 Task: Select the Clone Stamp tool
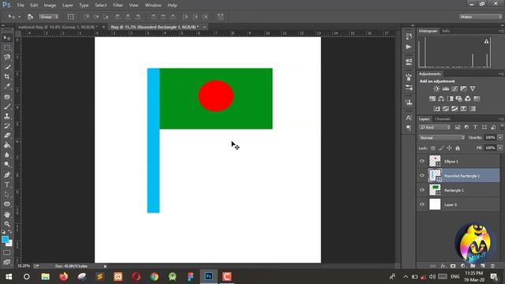7,116
